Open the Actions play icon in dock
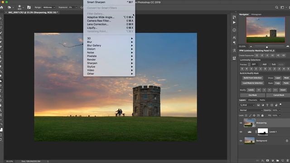 pyautogui.click(x=234, y=22)
